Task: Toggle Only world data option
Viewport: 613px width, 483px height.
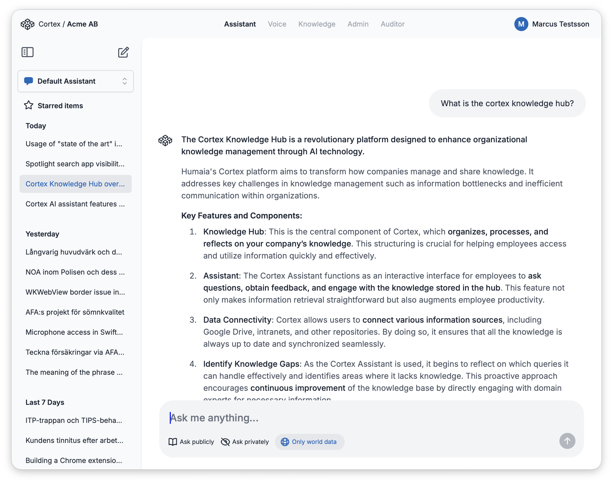Action: [x=310, y=442]
